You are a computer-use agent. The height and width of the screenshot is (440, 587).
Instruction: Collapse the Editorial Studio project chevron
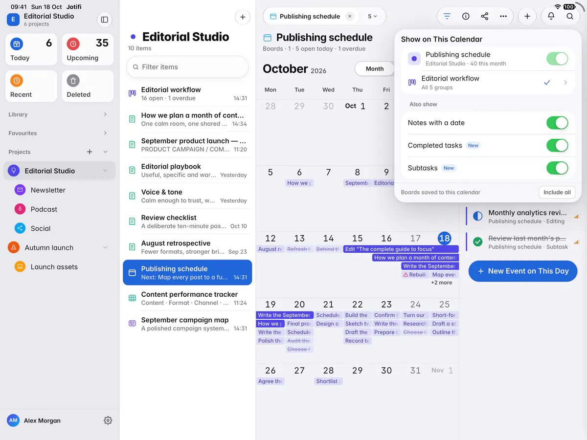pyautogui.click(x=105, y=171)
